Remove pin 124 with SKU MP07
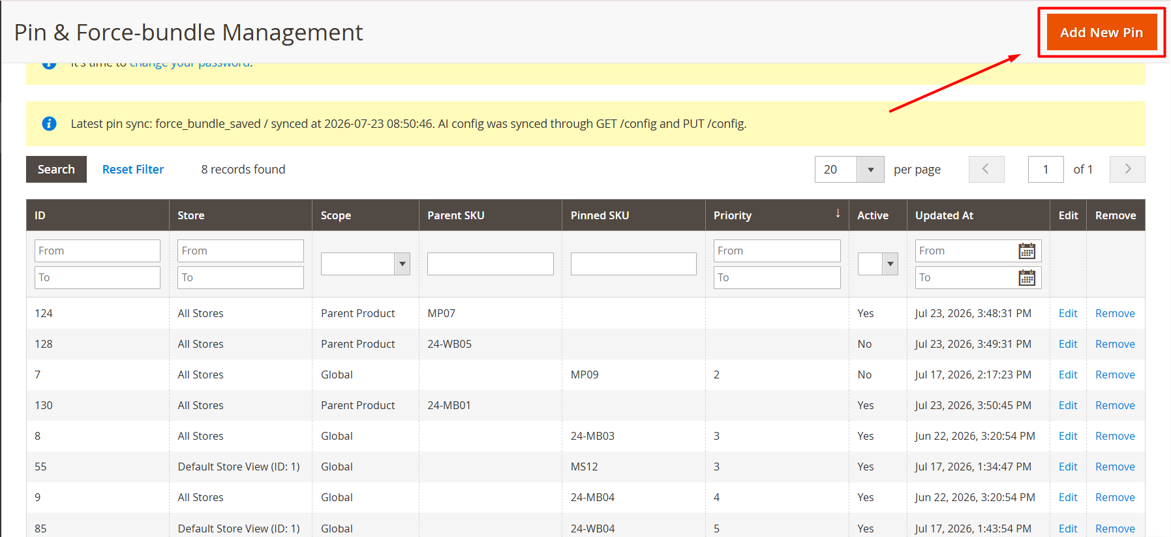 pos(1115,314)
